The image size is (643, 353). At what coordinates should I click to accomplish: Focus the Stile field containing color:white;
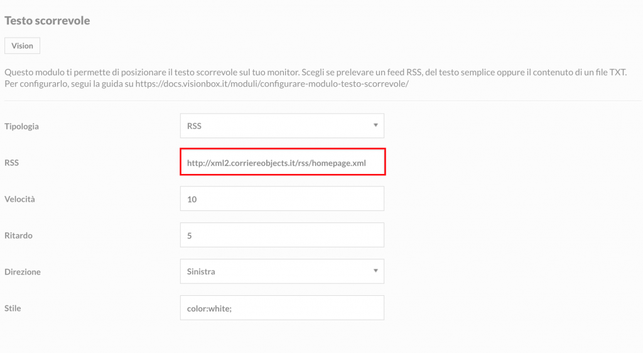pos(282,308)
